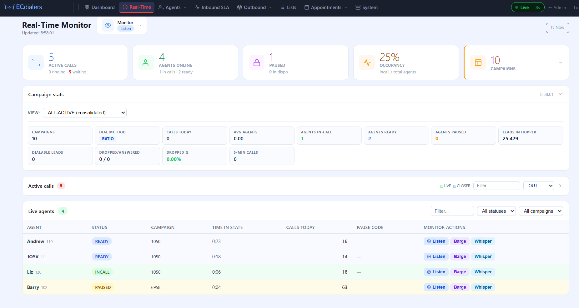Barge into Andrew's call
The height and width of the screenshot is (308, 579).
[x=460, y=241]
